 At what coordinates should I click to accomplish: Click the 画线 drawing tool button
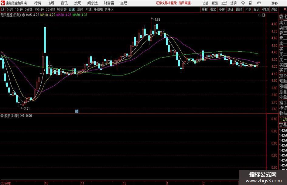pyautogui.click(x=239, y=9)
